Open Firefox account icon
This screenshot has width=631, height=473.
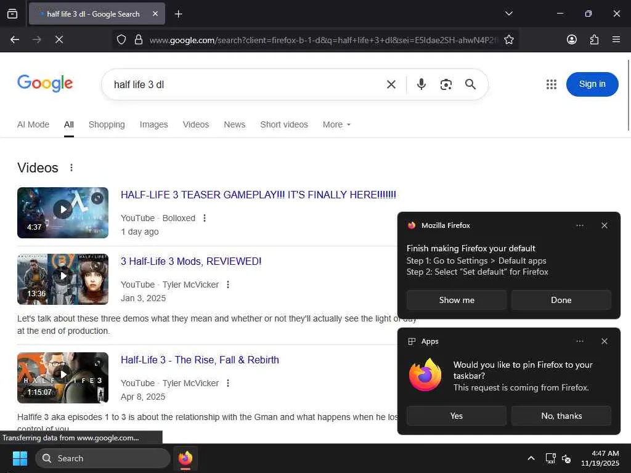(571, 39)
